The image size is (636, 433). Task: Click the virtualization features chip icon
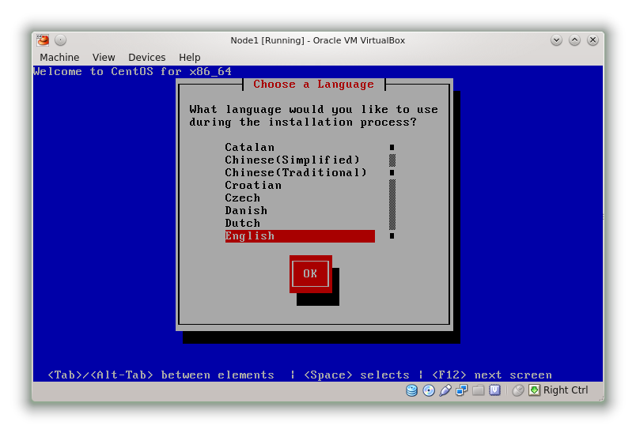point(495,390)
